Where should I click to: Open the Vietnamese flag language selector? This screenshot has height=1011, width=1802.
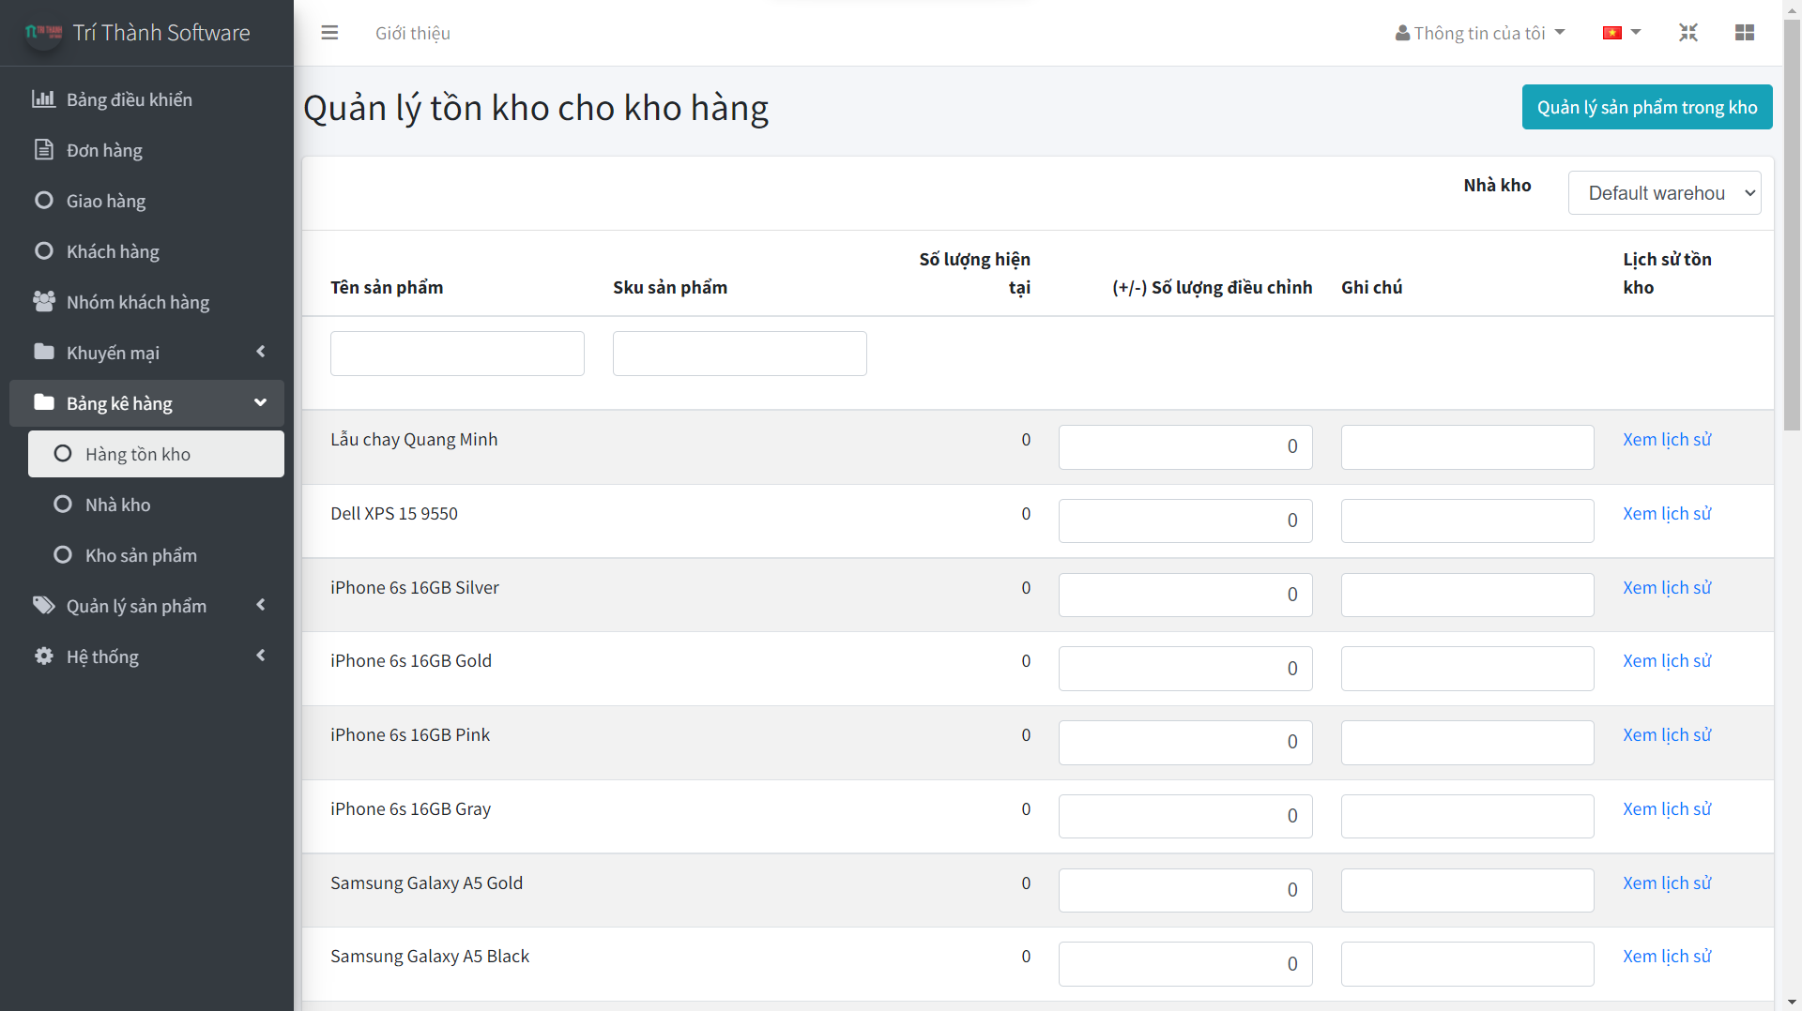click(1621, 33)
